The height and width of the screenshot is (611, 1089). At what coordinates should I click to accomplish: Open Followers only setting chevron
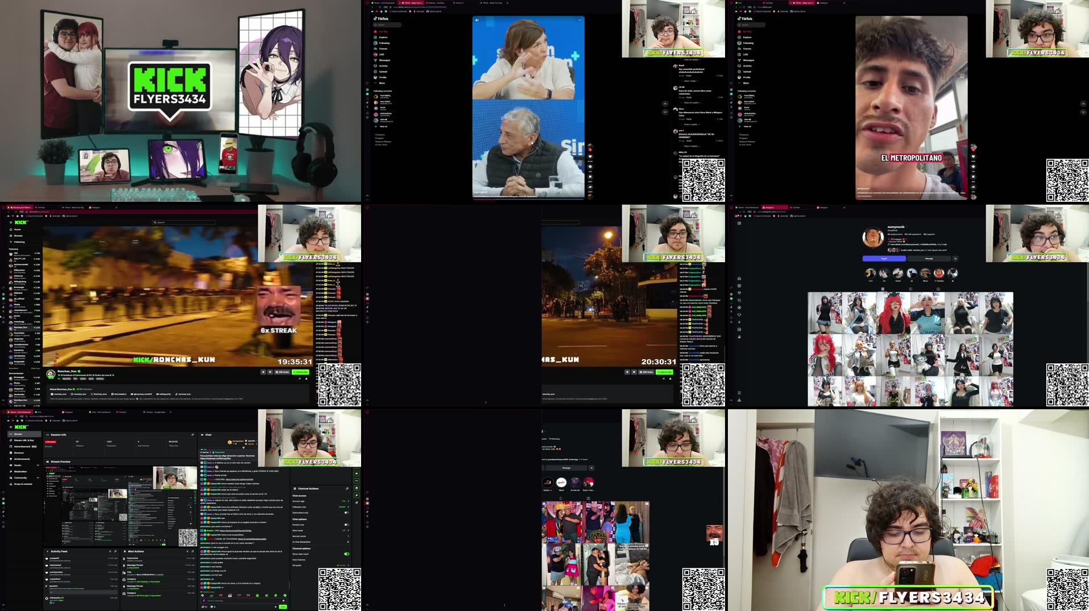click(x=348, y=507)
